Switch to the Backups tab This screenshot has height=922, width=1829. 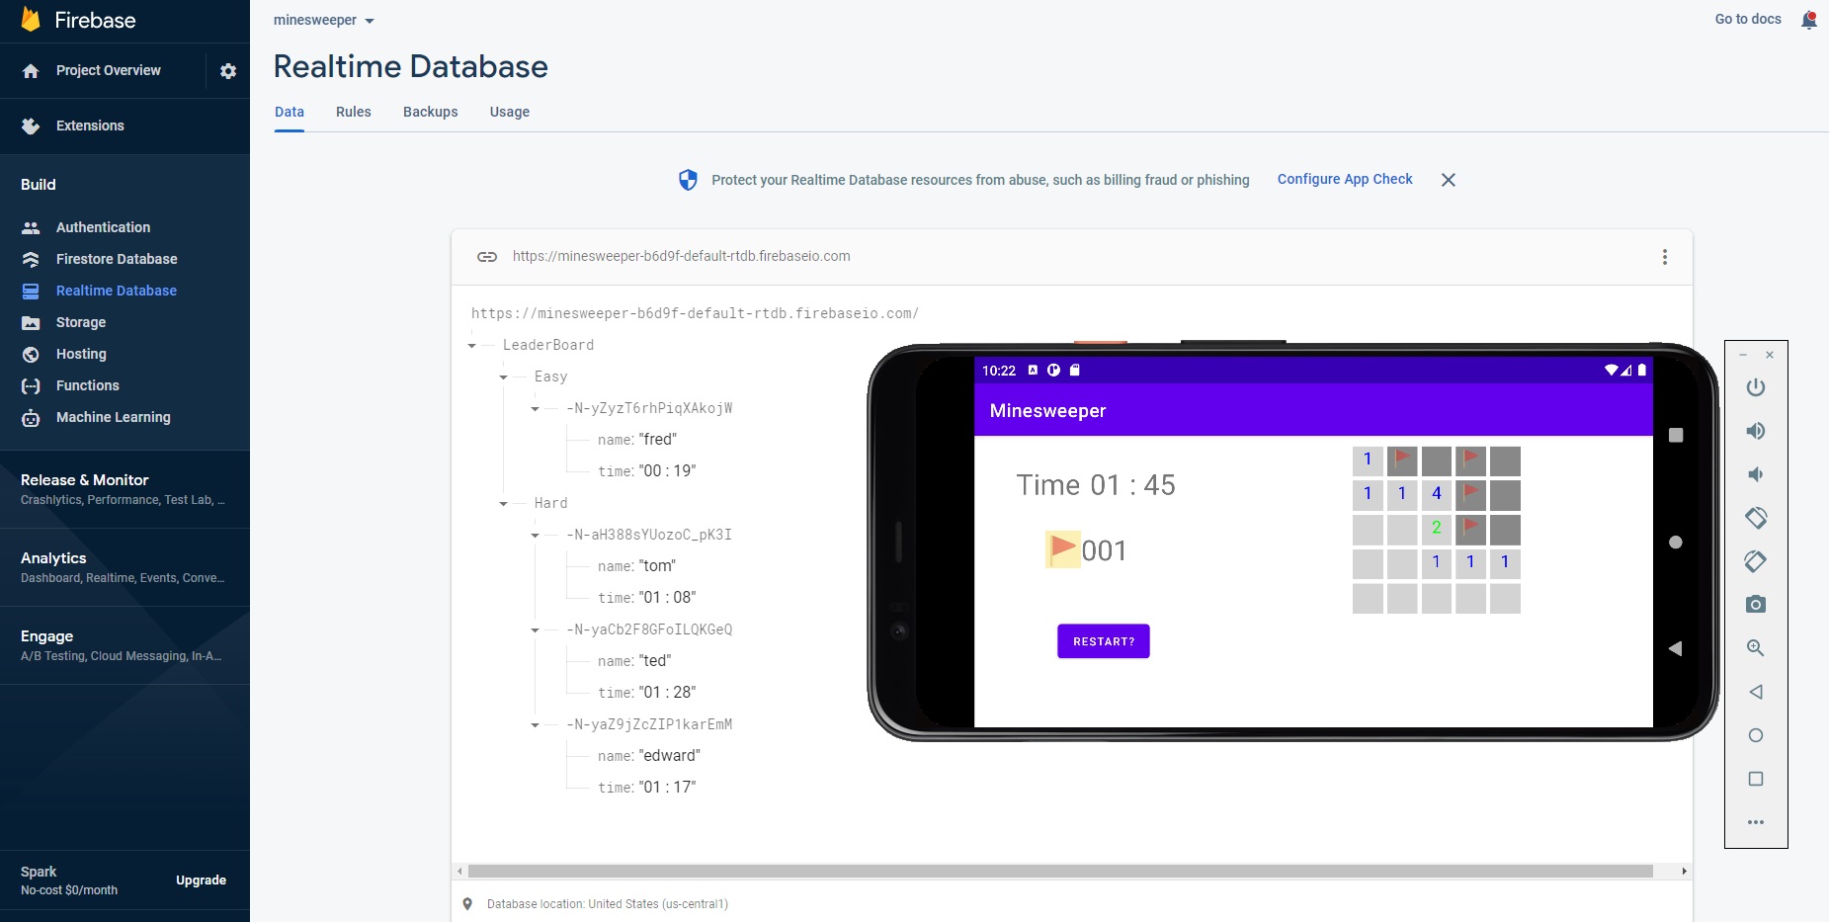[431, 112]
